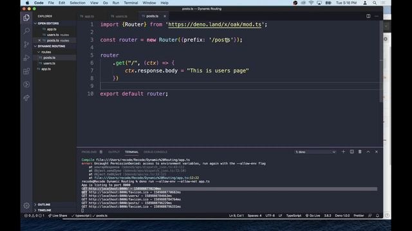Viewport: 412px width, 231px height.
Task: Select the Terminal panel tab
Action: tap(131, 152)
